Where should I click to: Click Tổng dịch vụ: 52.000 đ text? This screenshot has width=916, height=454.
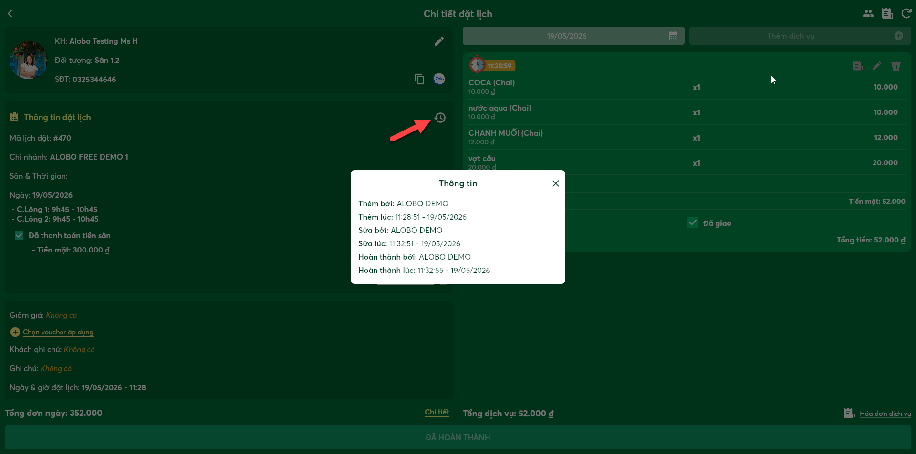coord(508,413)
